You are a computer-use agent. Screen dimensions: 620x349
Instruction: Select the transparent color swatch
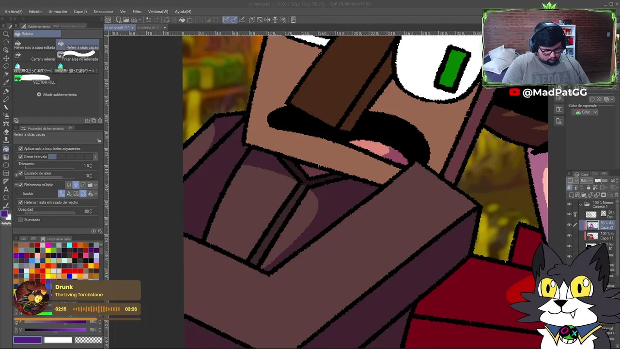(x=88, y=340)
